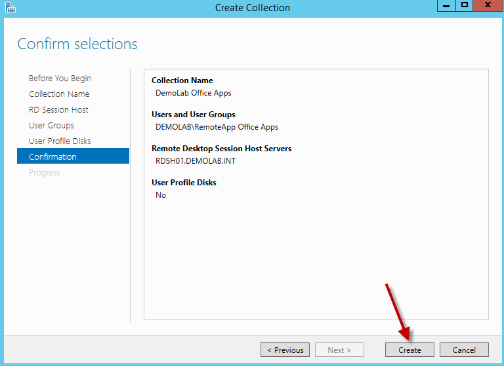Click the greyed-out Next button
Screen dimensions: 504x366
pos(339,350)
